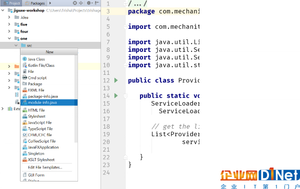
Task: Click 'public static' text on line 14
Action: (164, 96)
